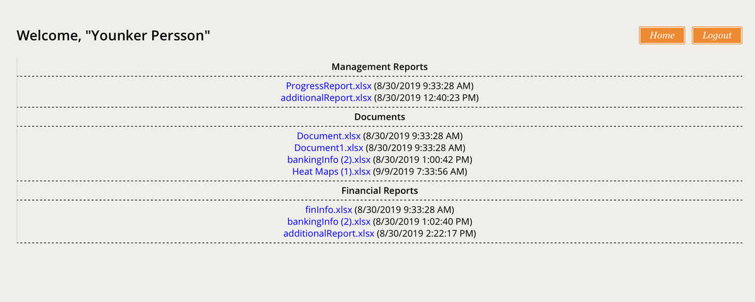Open additionalReport.xlsx under Management Reports
The image size is (755, 302).
pyautogui.click(x=326, y=98)
